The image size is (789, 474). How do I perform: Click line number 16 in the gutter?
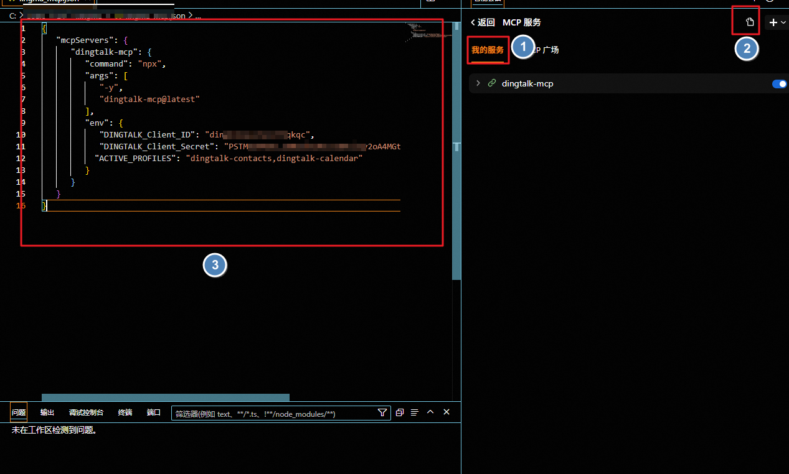point(22,206)
